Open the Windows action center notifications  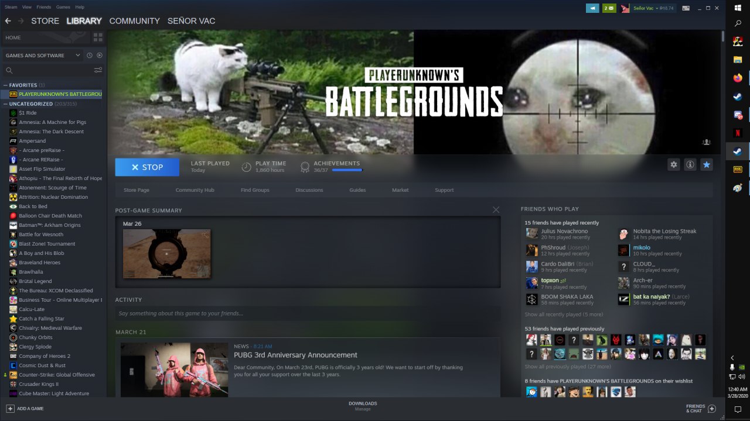(738, 410)
